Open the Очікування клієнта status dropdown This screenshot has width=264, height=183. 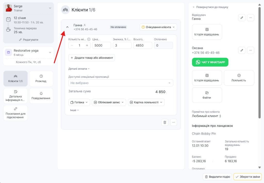click(x=158, y=27)
